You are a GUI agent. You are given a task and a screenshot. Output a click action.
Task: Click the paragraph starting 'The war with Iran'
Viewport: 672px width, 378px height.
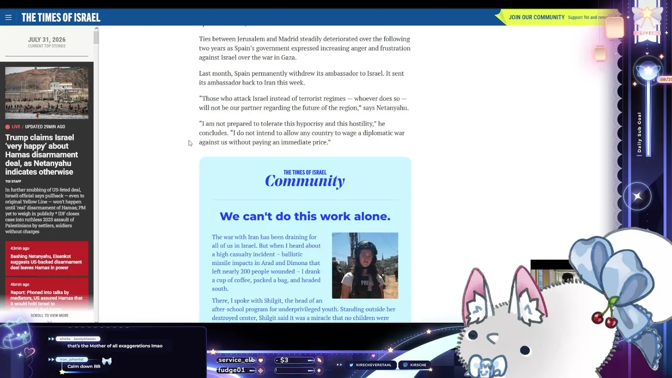[267, 263]
